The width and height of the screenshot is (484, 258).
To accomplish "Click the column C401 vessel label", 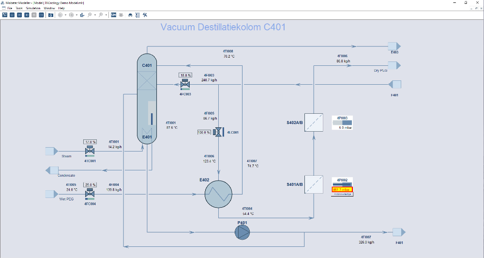I will (x=147, y=65).
